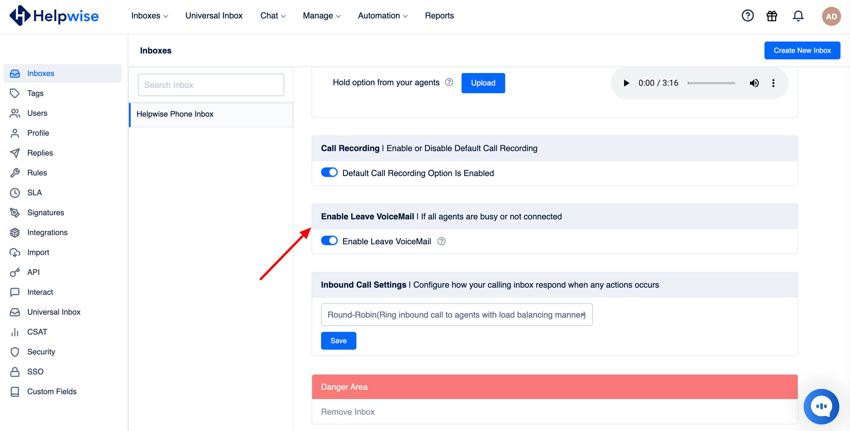850x431 pixels.
Task: Seek on the audio progress slider
Action: pyautogui.click(x=711, y=83)
